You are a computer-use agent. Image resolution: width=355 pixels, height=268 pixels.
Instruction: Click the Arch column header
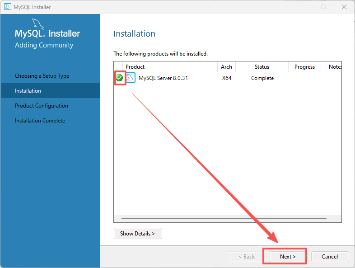[x=226, y=67]
